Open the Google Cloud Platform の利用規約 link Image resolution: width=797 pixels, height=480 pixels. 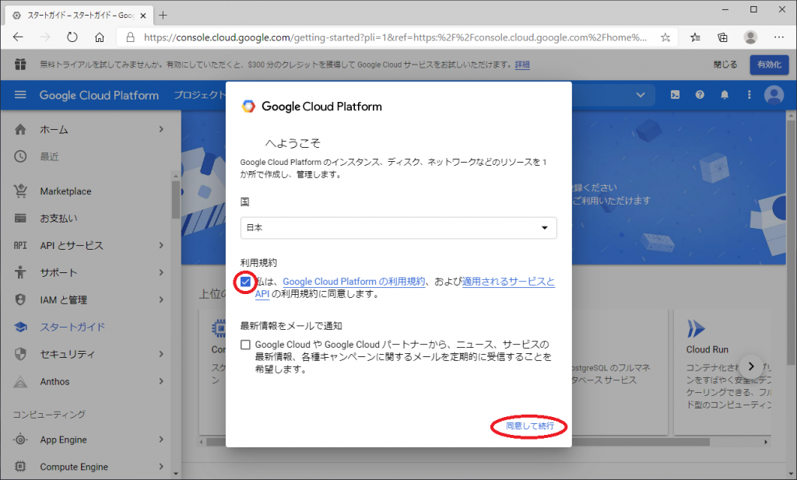pyautogui.click(x=353, y=282)
